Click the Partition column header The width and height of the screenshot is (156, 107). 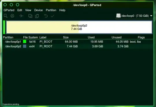pos(8,37)
